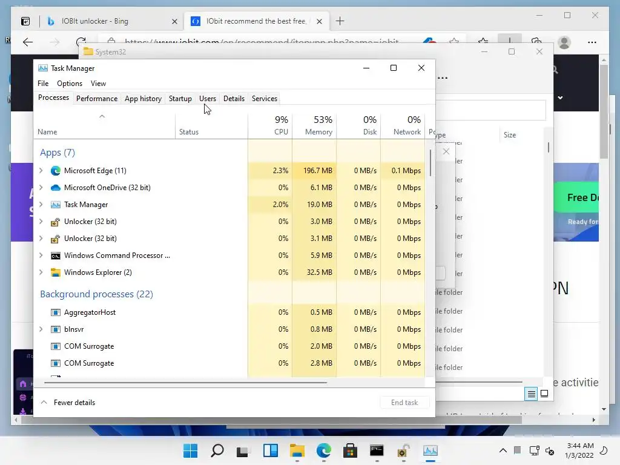
Task: Click the Windows Explorer folder icon
Action: pyautogui.click(x=56, y=272)
